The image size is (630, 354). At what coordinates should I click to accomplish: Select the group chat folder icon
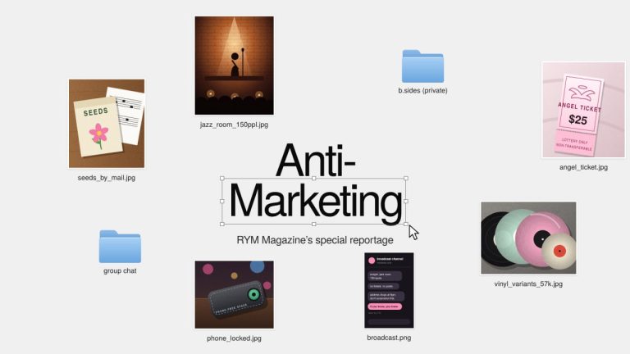tap(120, 247)
